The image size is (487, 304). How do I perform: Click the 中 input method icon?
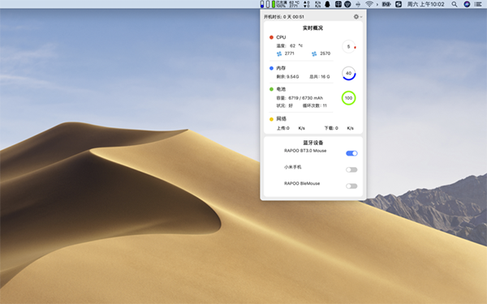click(x=338, y=4)
